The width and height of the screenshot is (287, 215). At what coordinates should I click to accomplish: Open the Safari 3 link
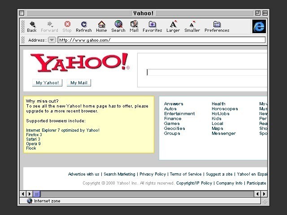(33, 139)
